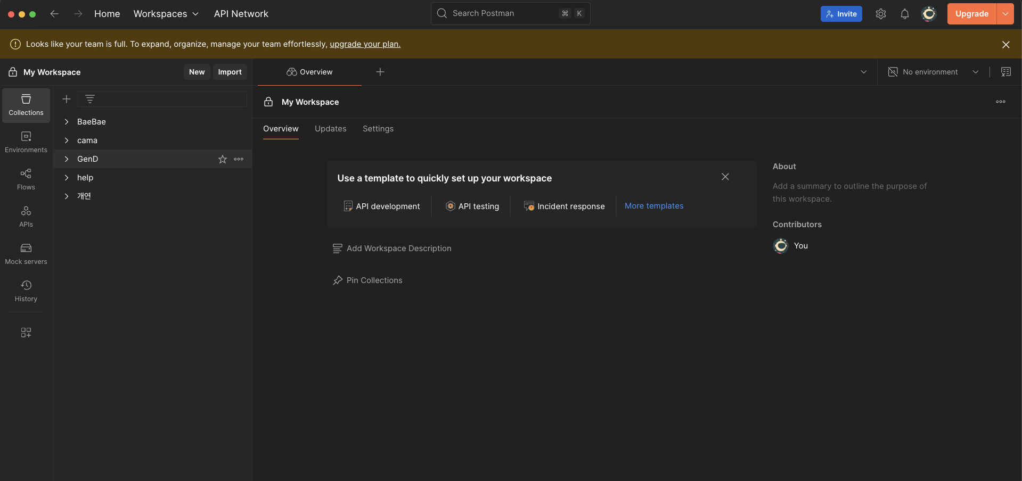Image resolution: width=1022 pixels, height=481 pixels.
Task: Select the help collection name
Action: pyautogui.click(x=85, y=178)
